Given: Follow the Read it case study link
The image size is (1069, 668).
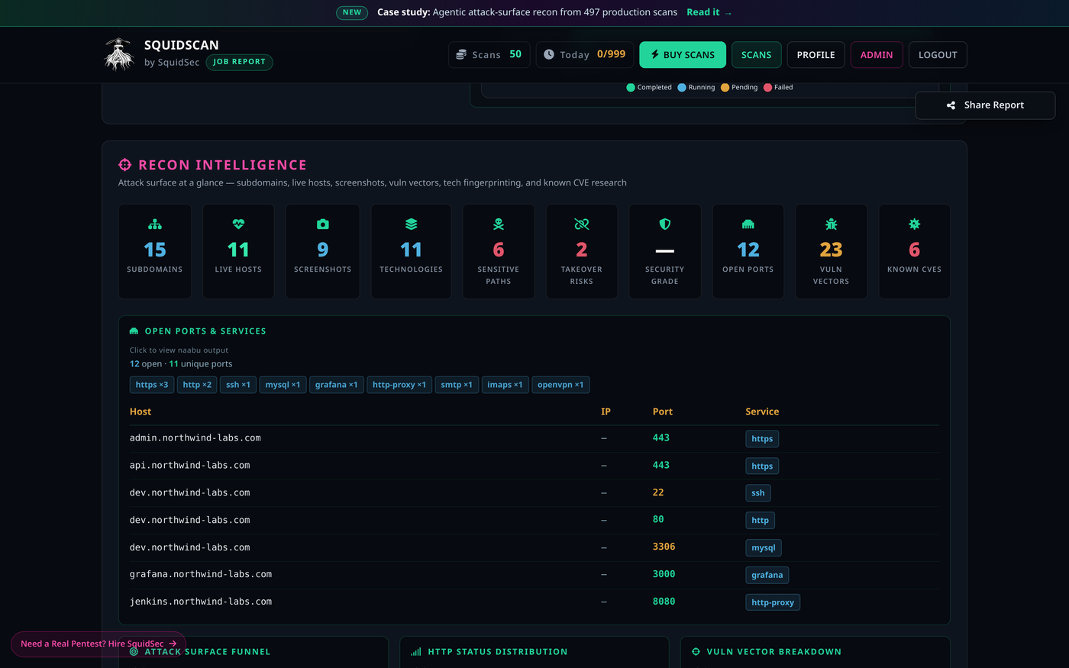Looking at the screenshot, I should pyautogui.click(x=709, y=12).
